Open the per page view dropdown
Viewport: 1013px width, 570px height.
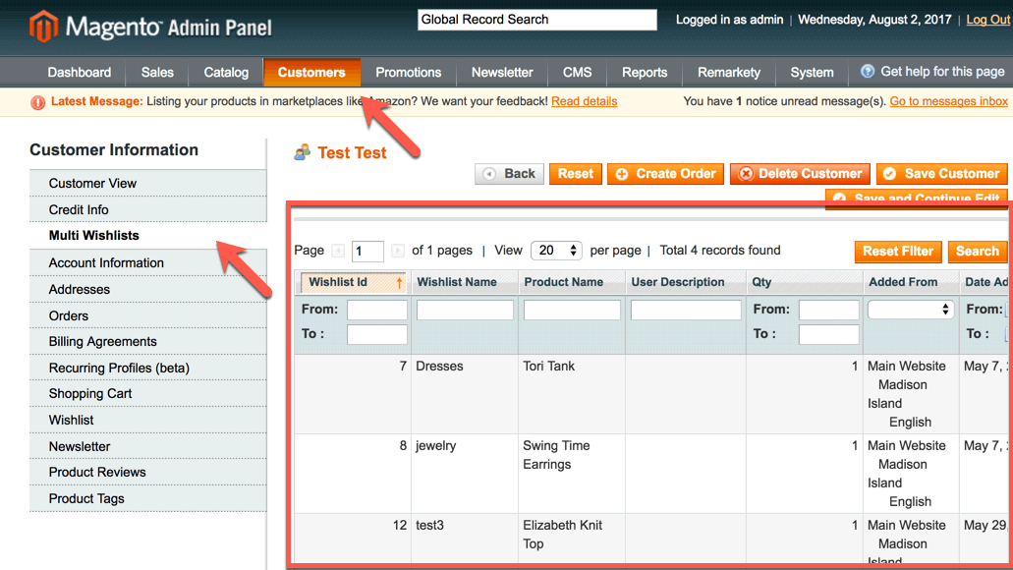pos(556,251)
